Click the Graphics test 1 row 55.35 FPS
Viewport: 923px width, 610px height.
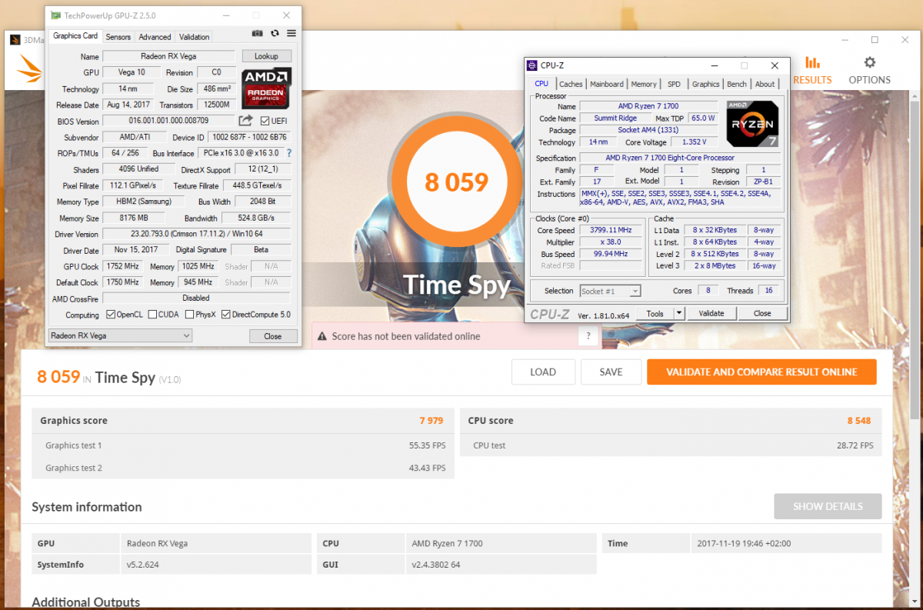click(x=243, y=445)
